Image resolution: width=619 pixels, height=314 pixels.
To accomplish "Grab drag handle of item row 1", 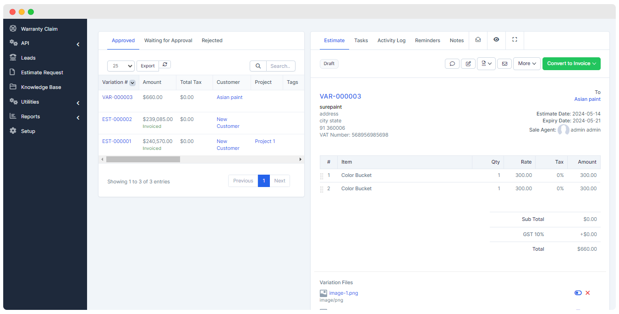I will 322,176.
